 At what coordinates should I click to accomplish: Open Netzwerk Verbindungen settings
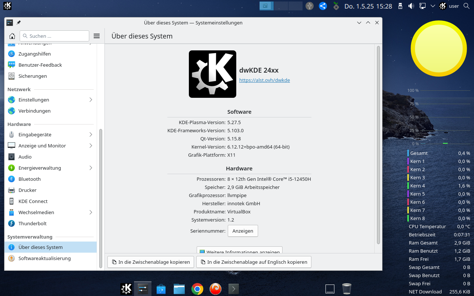click(x=50, y=111)
